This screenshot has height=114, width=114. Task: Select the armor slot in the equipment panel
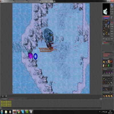point(106,25)
